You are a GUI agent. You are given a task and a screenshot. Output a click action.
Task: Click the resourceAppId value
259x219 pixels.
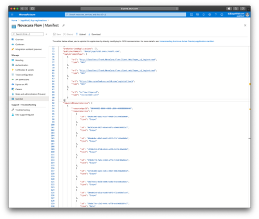point(111,108)
